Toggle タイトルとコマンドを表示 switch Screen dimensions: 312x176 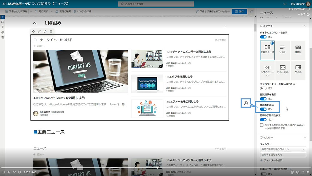[263, 37]
